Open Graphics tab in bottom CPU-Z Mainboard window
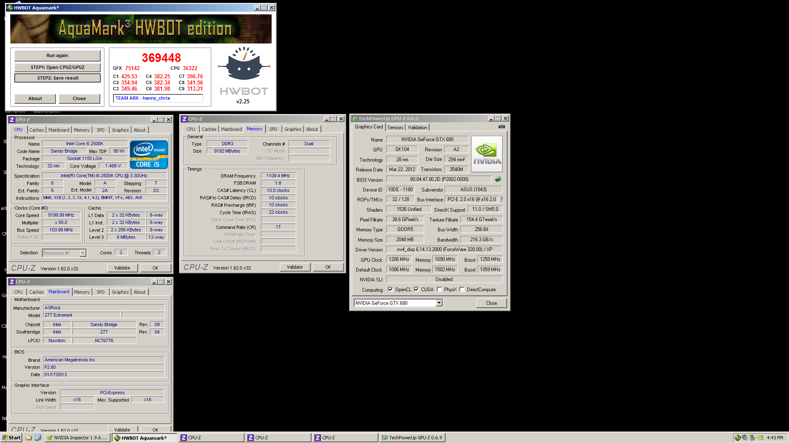Screen dimensions: 789x443 [120, 292]
